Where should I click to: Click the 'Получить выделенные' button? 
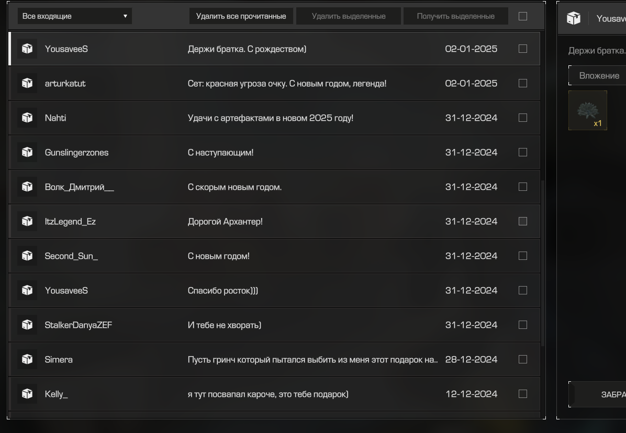pyautogui.click(x=455, y=16)
